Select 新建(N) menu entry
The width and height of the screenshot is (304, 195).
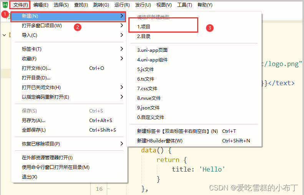point(68,16)
